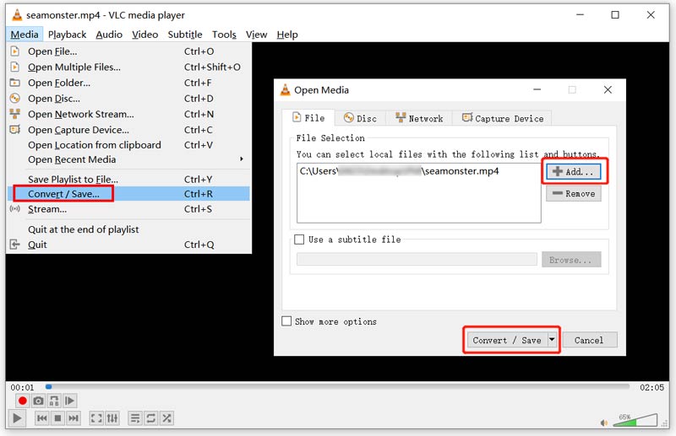Click the Open Media dialog cone icon

(286, 90)
